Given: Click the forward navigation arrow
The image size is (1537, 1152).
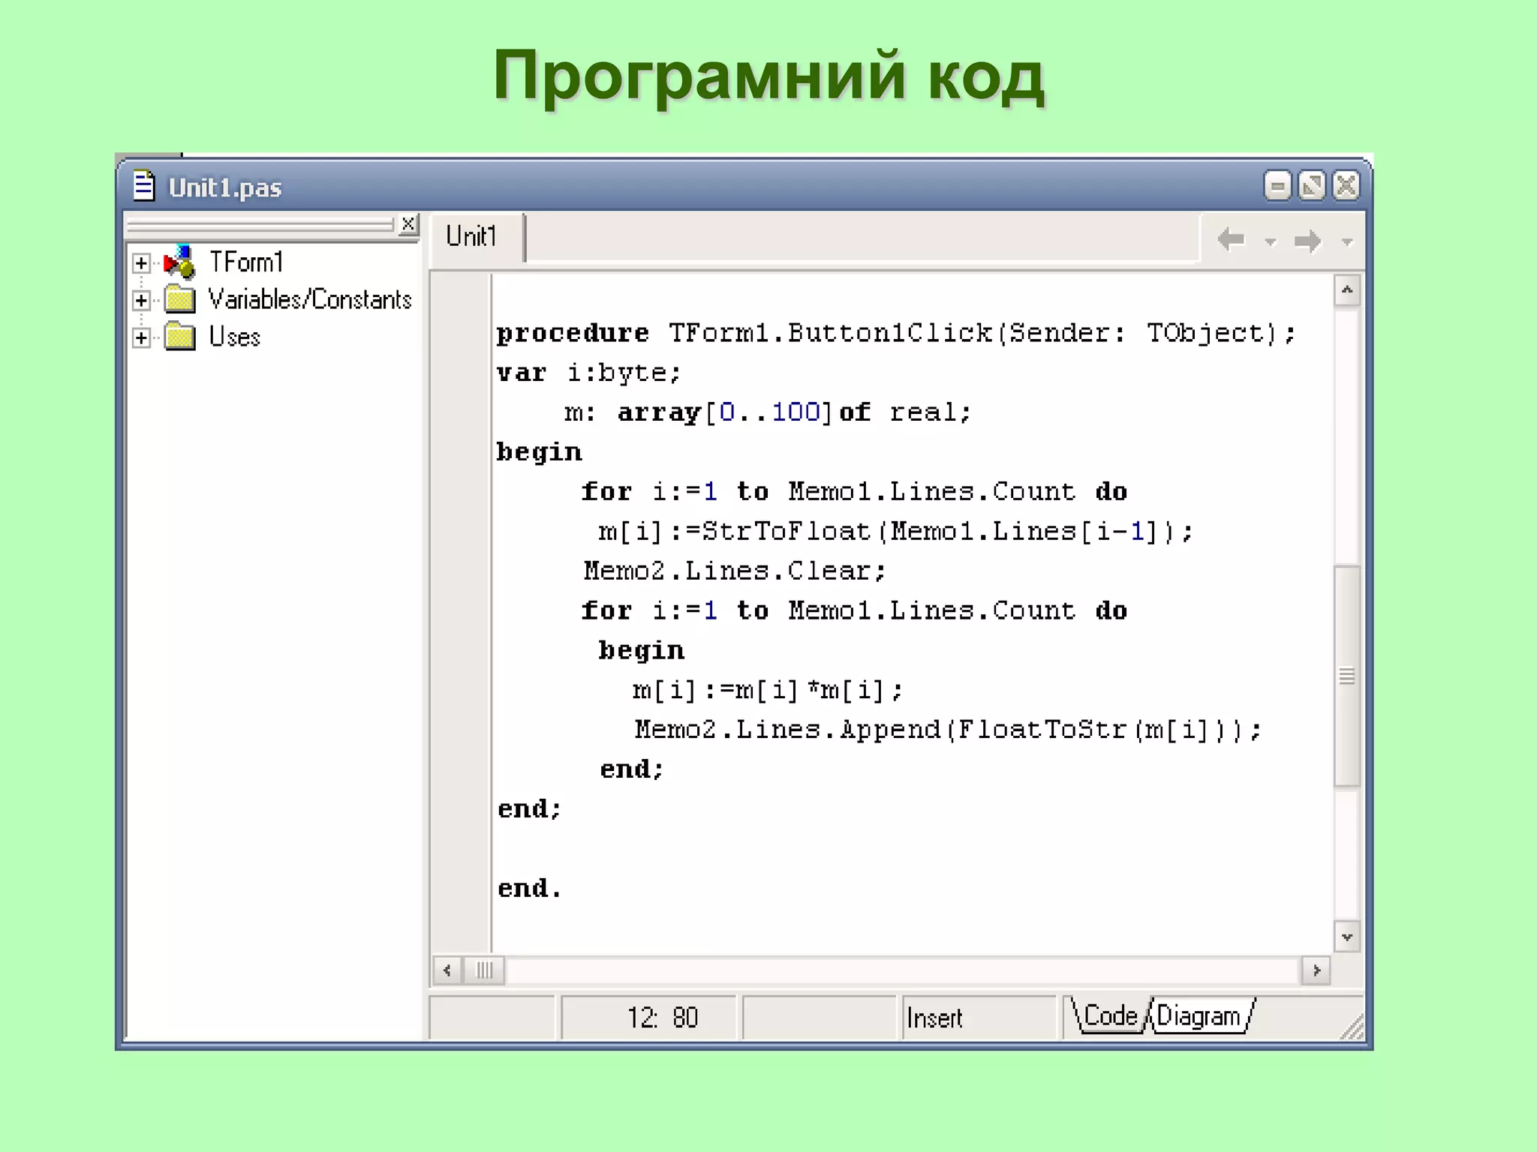Looking at the screenshot, I should [x=1307, y=241].
